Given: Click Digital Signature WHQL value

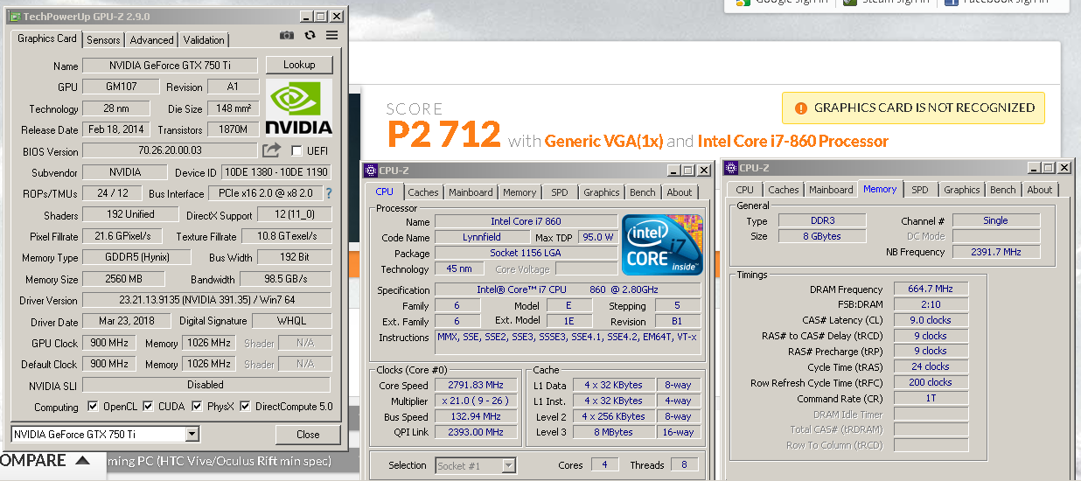Looking at the screenshot, I should pyautogui.click(x=292, y=321).
